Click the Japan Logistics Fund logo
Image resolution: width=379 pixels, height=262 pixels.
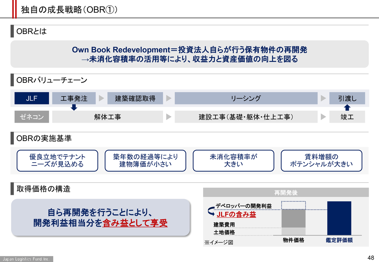[27, 259]
